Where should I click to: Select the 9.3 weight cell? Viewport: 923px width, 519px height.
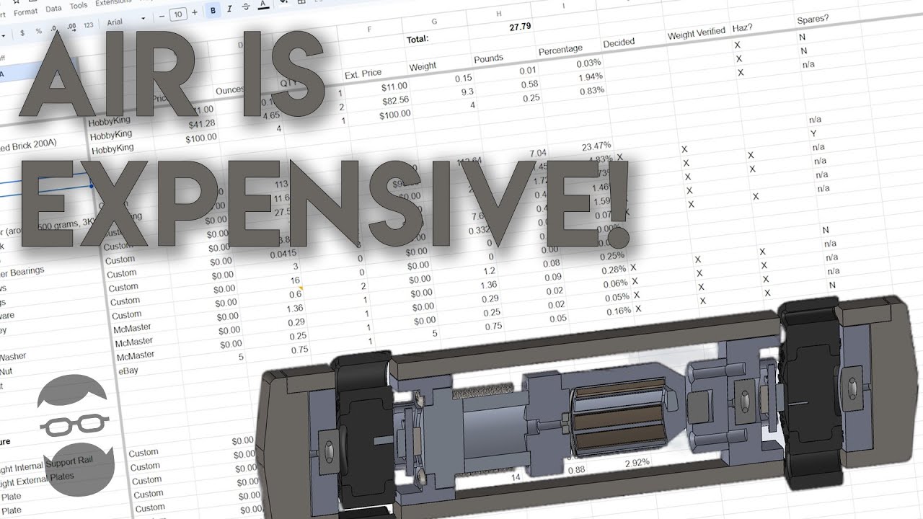click(467, 92)
